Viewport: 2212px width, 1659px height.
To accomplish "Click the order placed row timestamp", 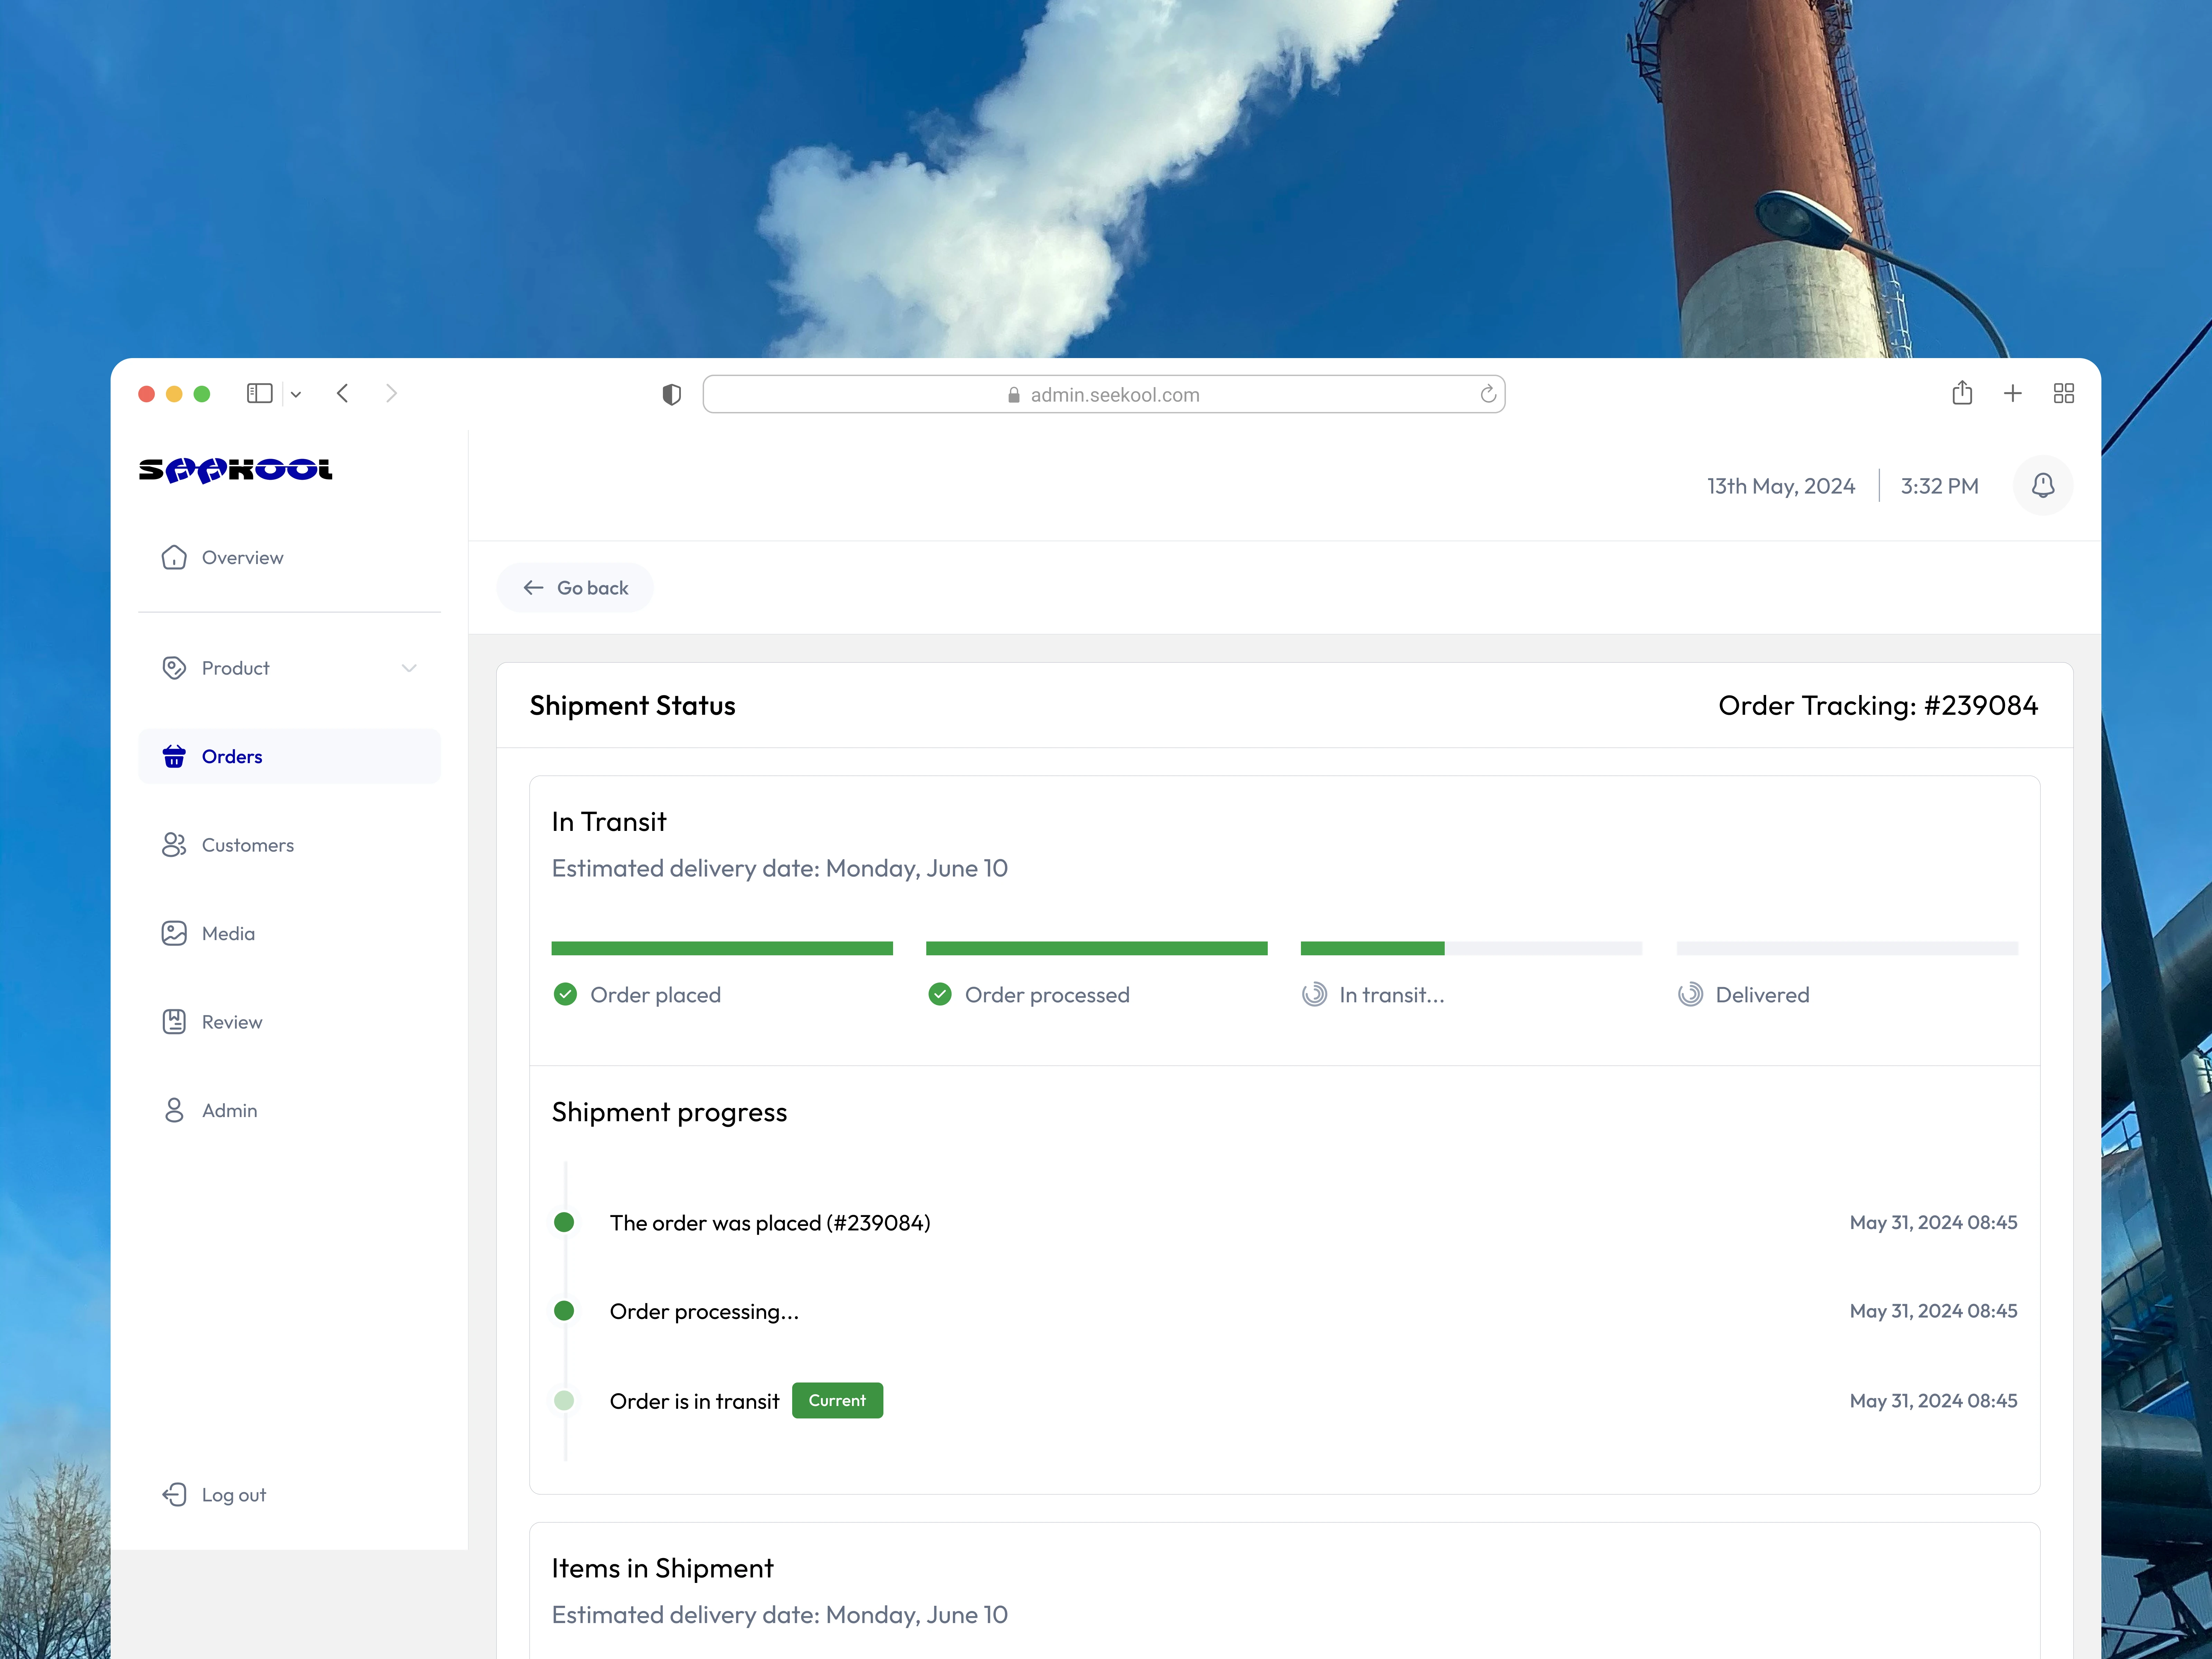I will coord(1933,1223).
